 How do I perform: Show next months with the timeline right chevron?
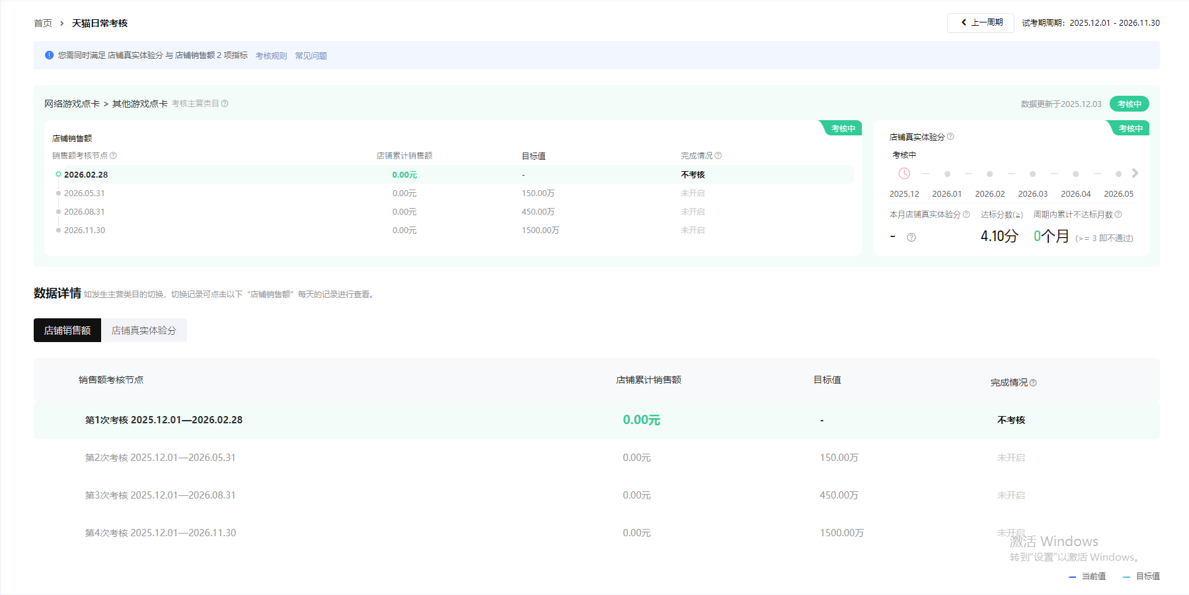click(1135, 173)
